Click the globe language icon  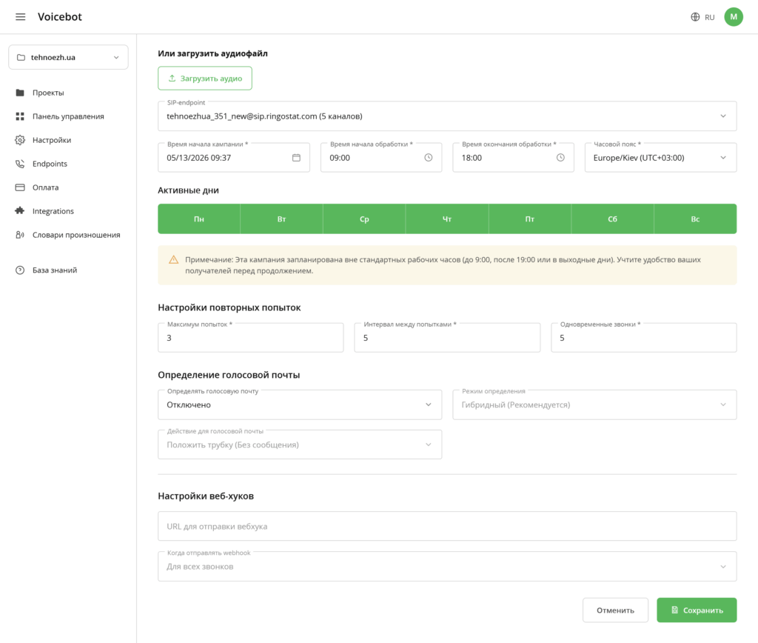tap(695, 17)
